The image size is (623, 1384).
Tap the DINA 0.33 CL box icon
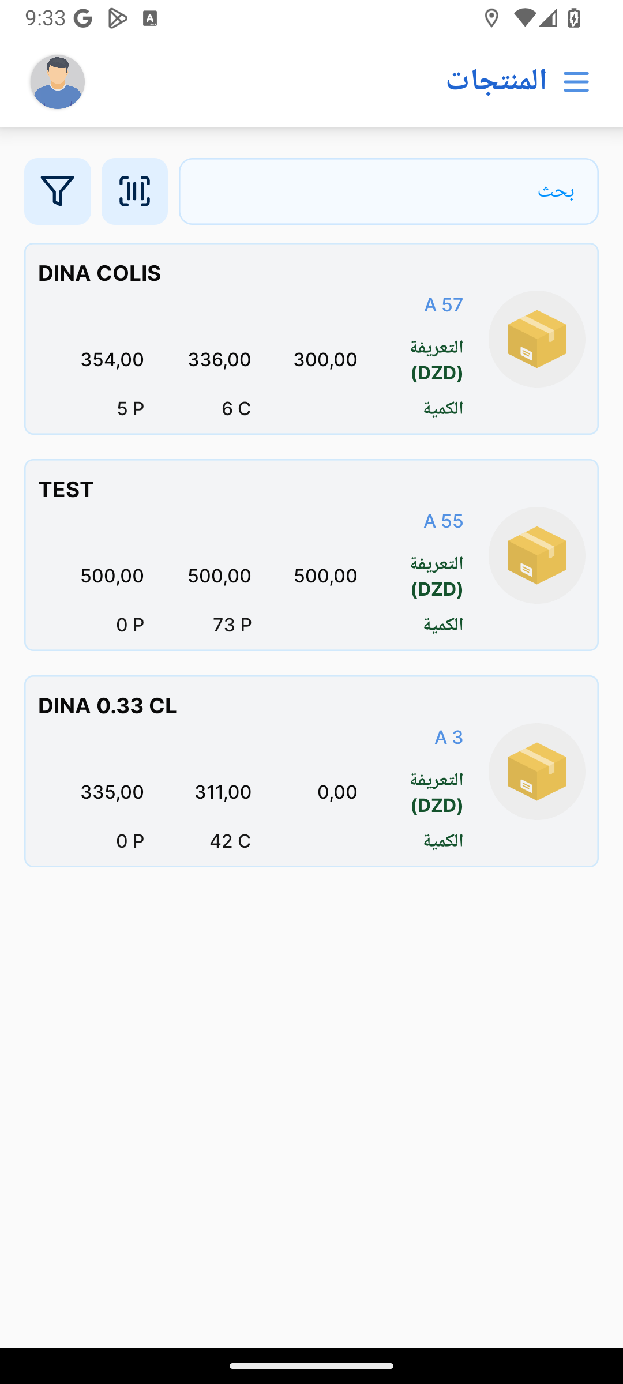point(536,772)
